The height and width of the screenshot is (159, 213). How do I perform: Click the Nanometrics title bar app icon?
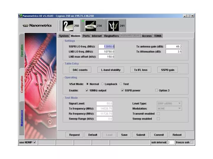pyautogui.click(x=20, y=16)
